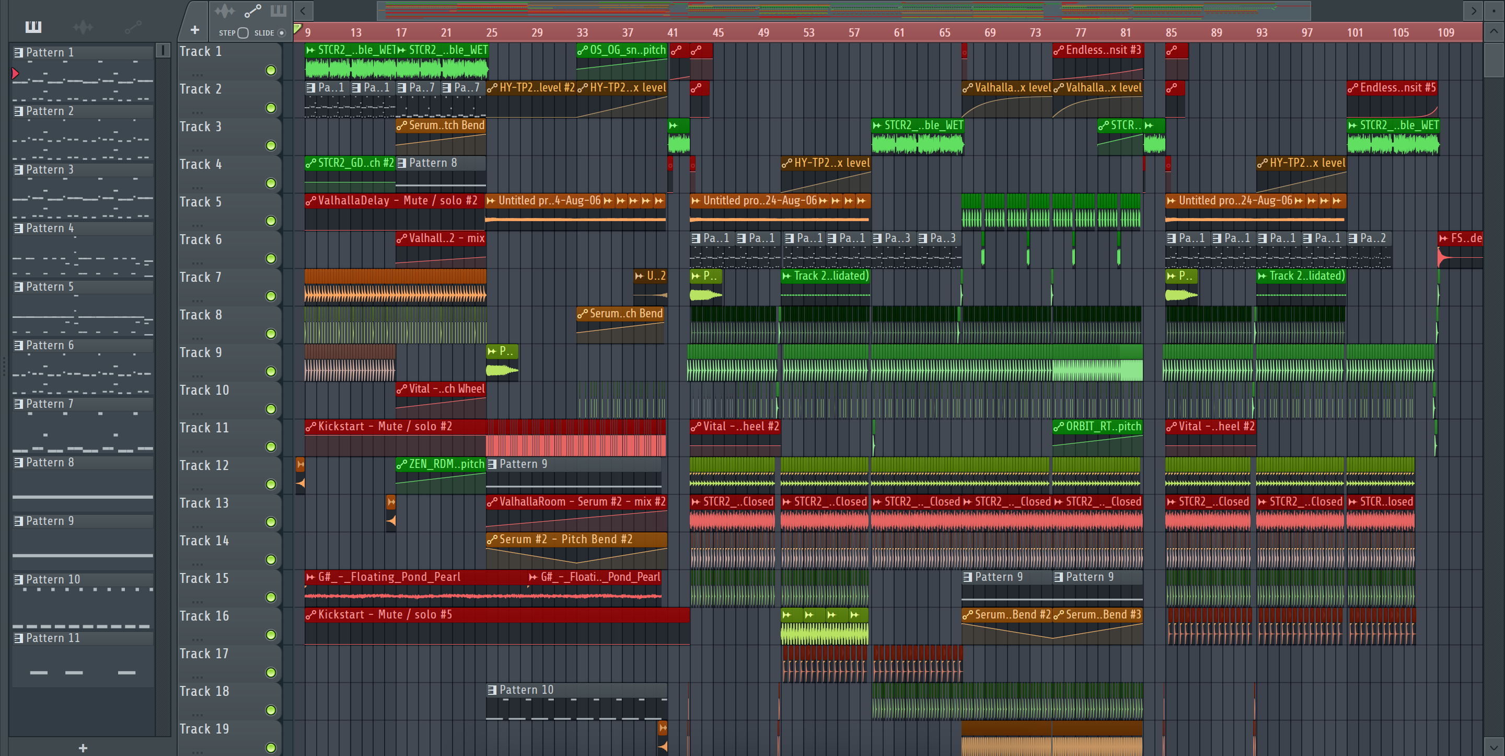Select the Track 16 header label
This screenshot has width=1505, height=756.
pos(204,616)
